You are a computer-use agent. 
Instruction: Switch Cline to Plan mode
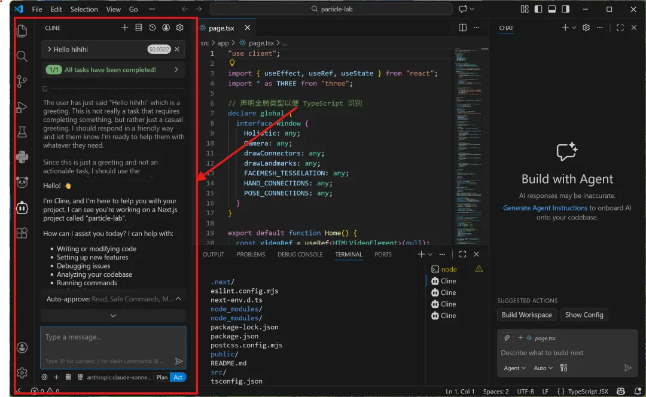click(162, 377)
